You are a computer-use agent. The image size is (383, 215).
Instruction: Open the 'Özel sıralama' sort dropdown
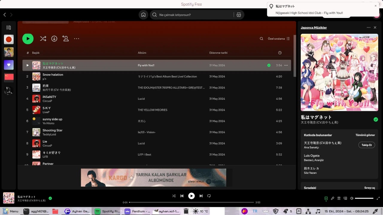click(x=279, y=39)
